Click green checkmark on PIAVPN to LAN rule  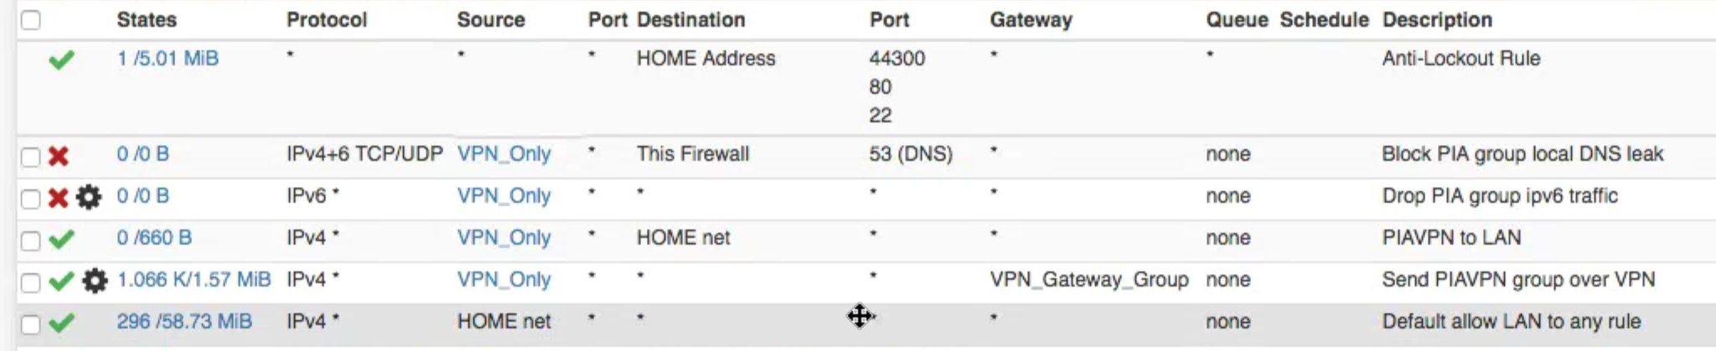61,240
